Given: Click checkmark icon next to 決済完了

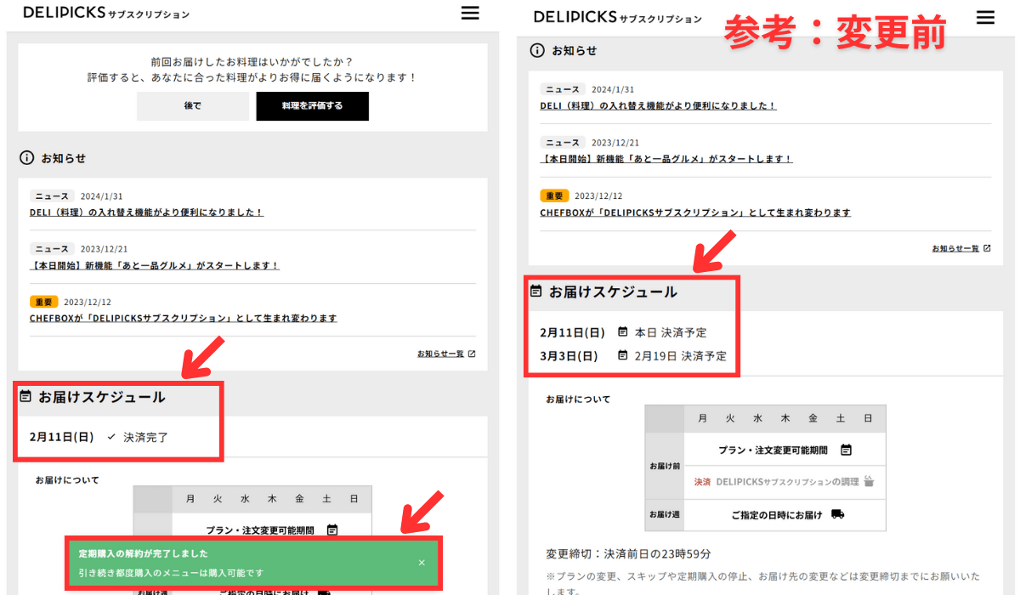Looking at the screenshot, I should pos(111,437).
